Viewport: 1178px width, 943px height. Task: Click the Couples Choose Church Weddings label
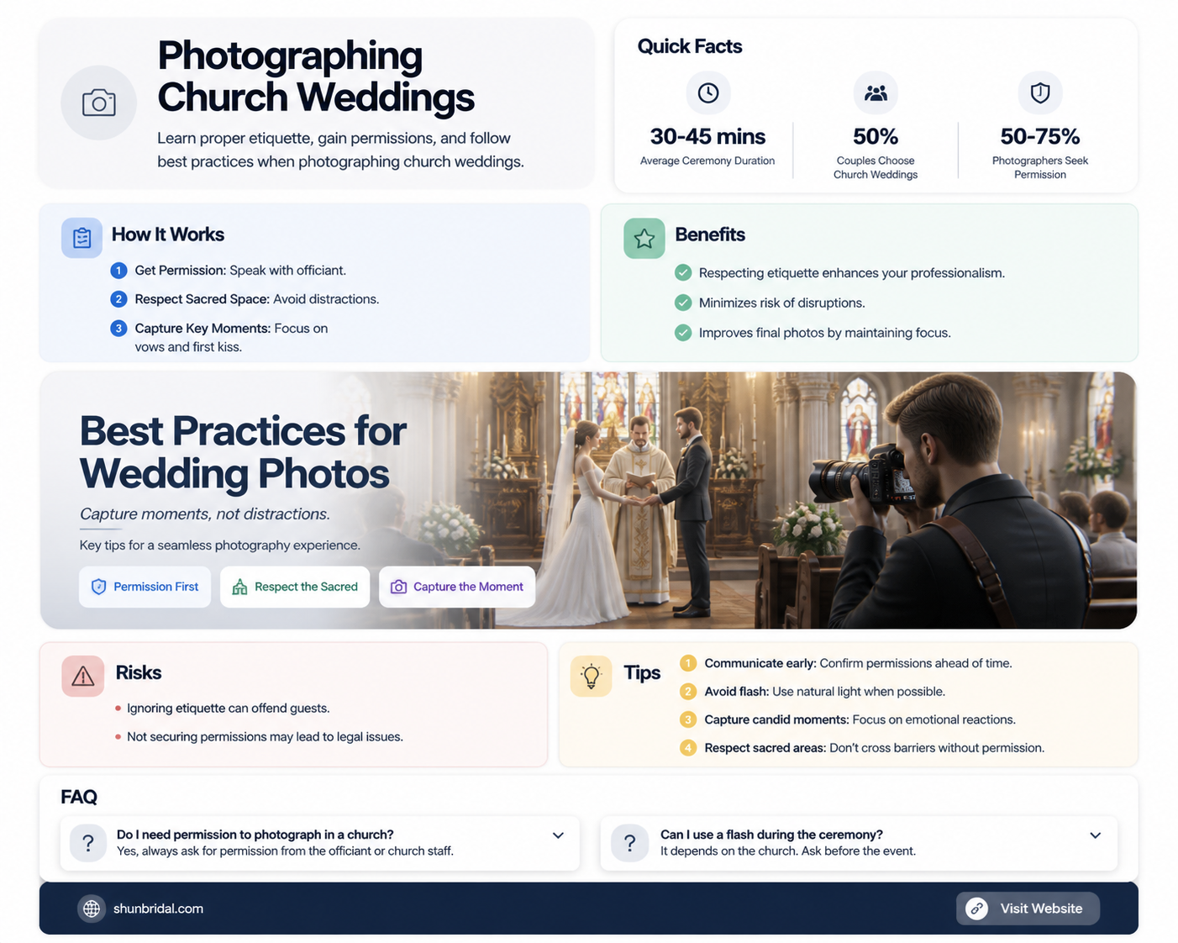876,167
